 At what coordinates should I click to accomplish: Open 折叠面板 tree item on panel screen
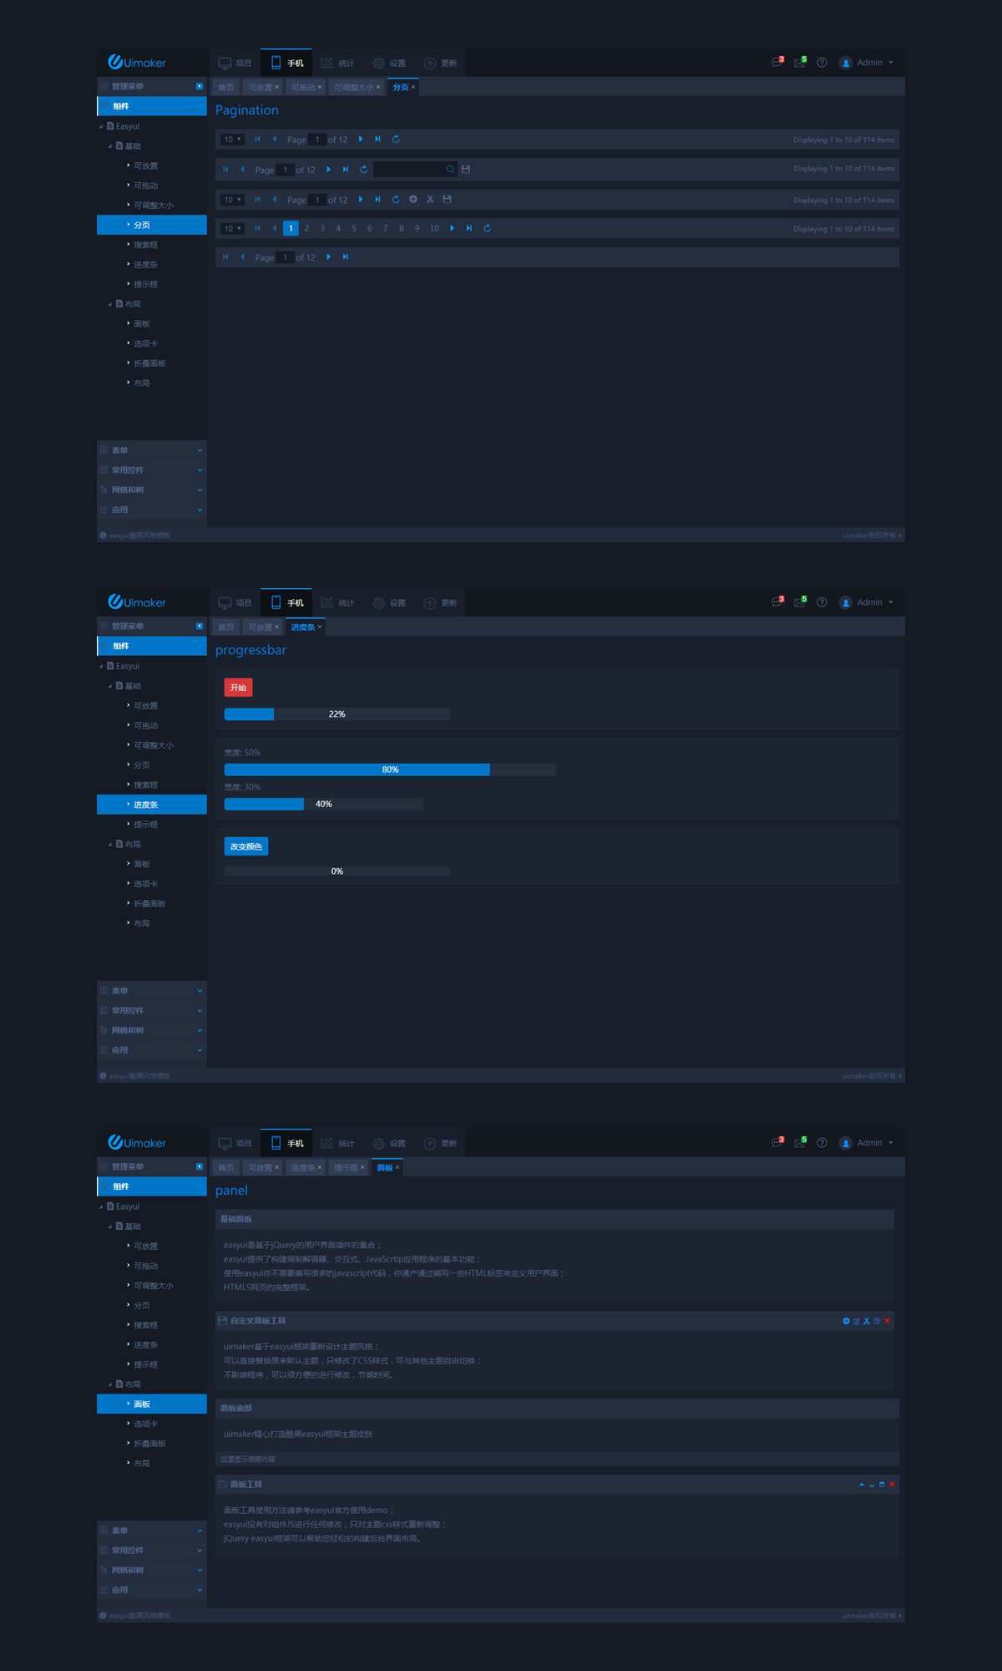pos(149,1444)
